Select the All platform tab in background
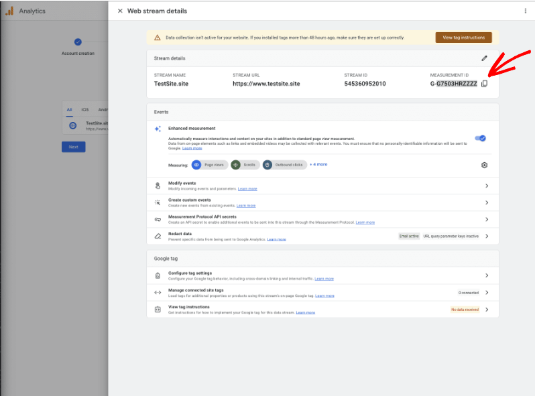 click(69, 110)
